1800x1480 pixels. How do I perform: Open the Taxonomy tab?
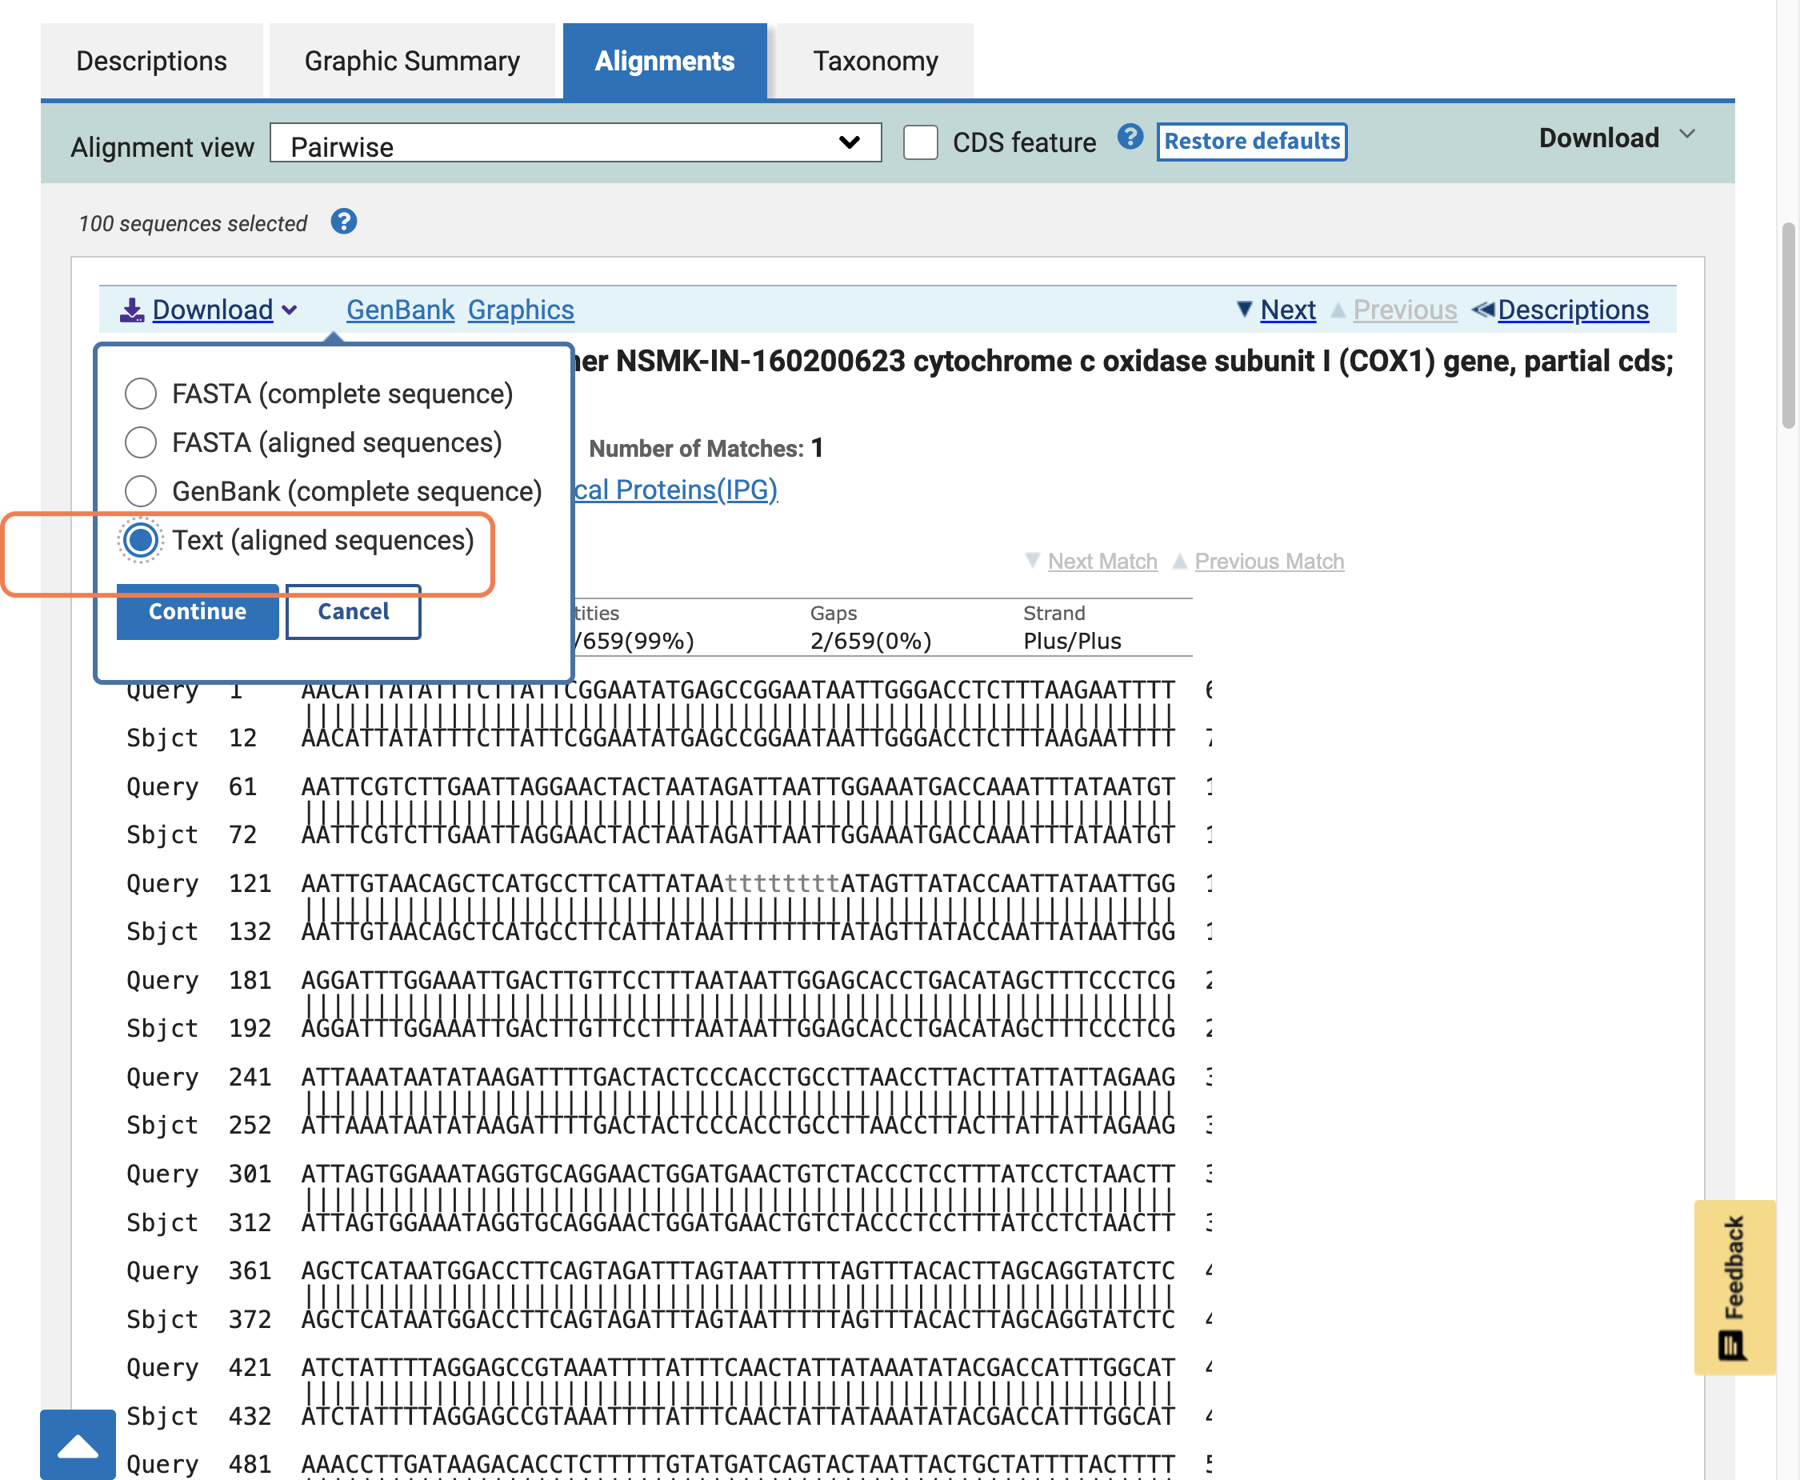click(875, 61)
